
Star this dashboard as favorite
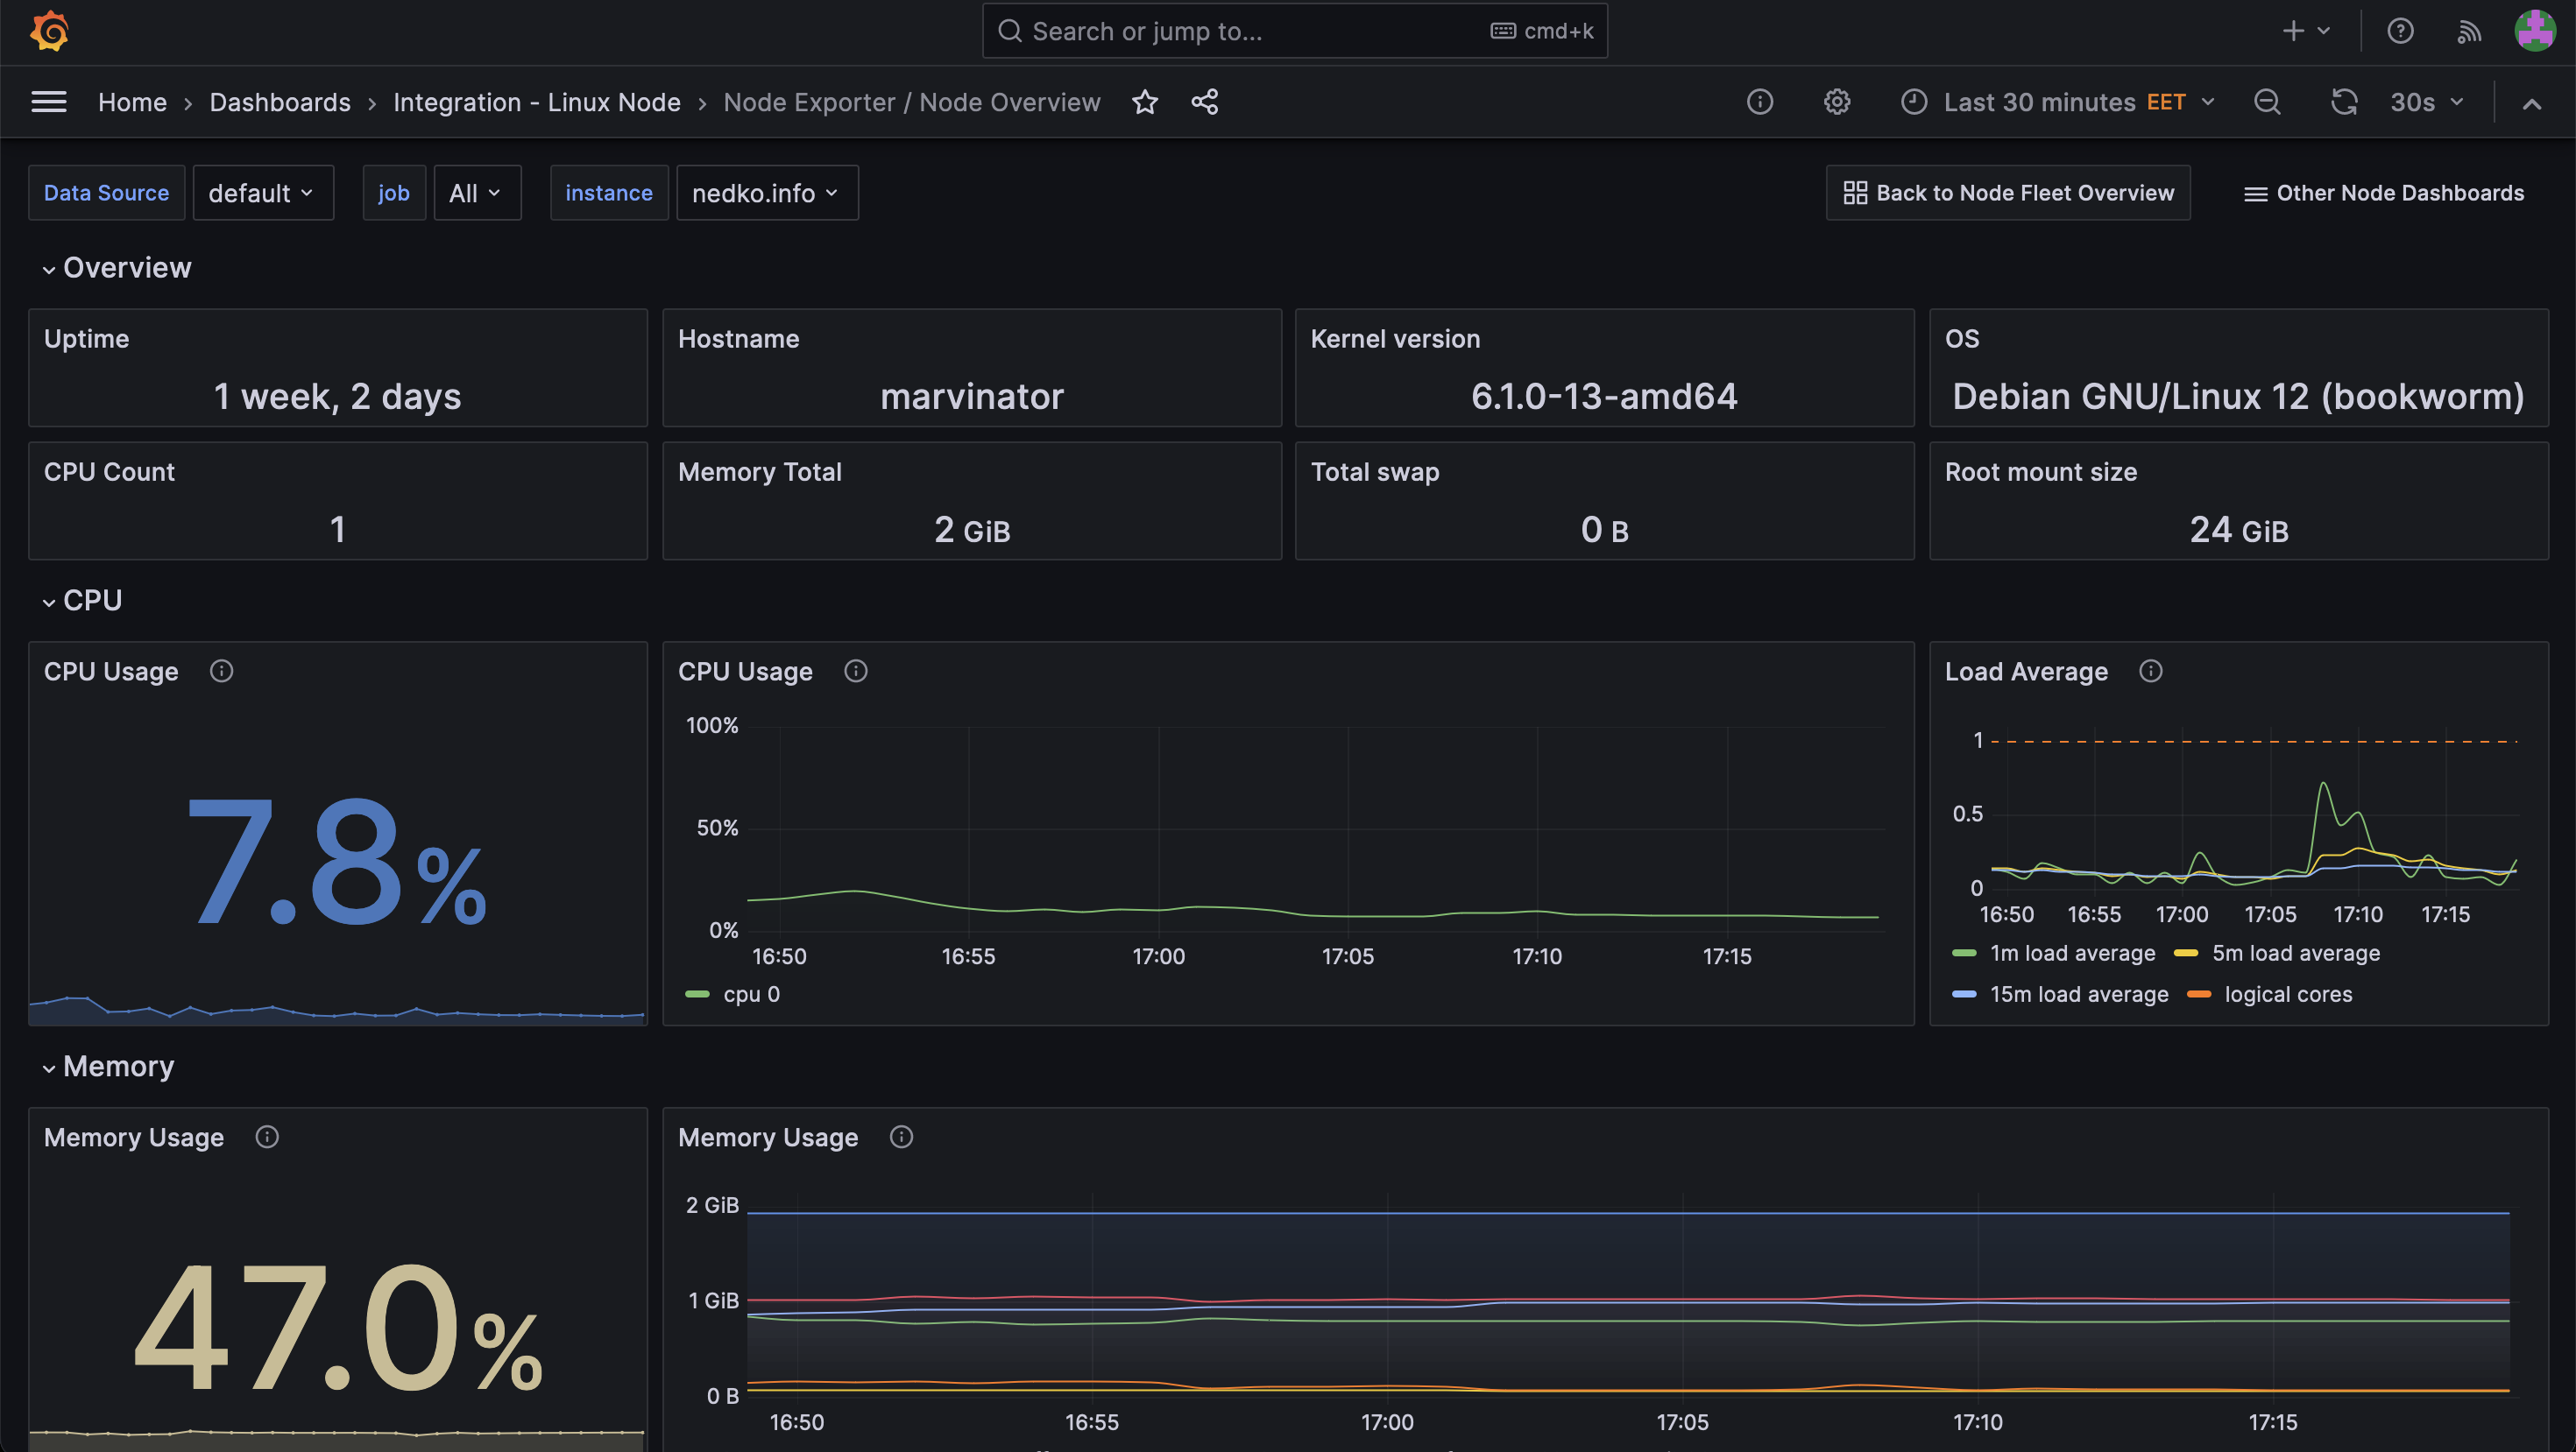pyautogui.click(x=1145, y=102)
